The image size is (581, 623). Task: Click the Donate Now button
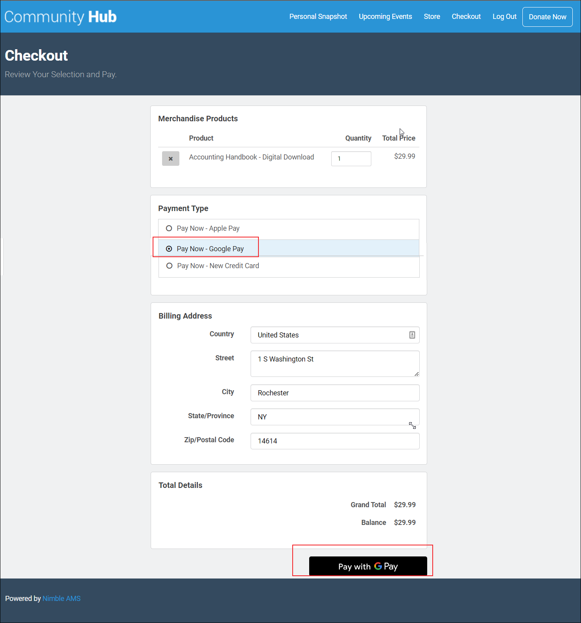(548, 17)
